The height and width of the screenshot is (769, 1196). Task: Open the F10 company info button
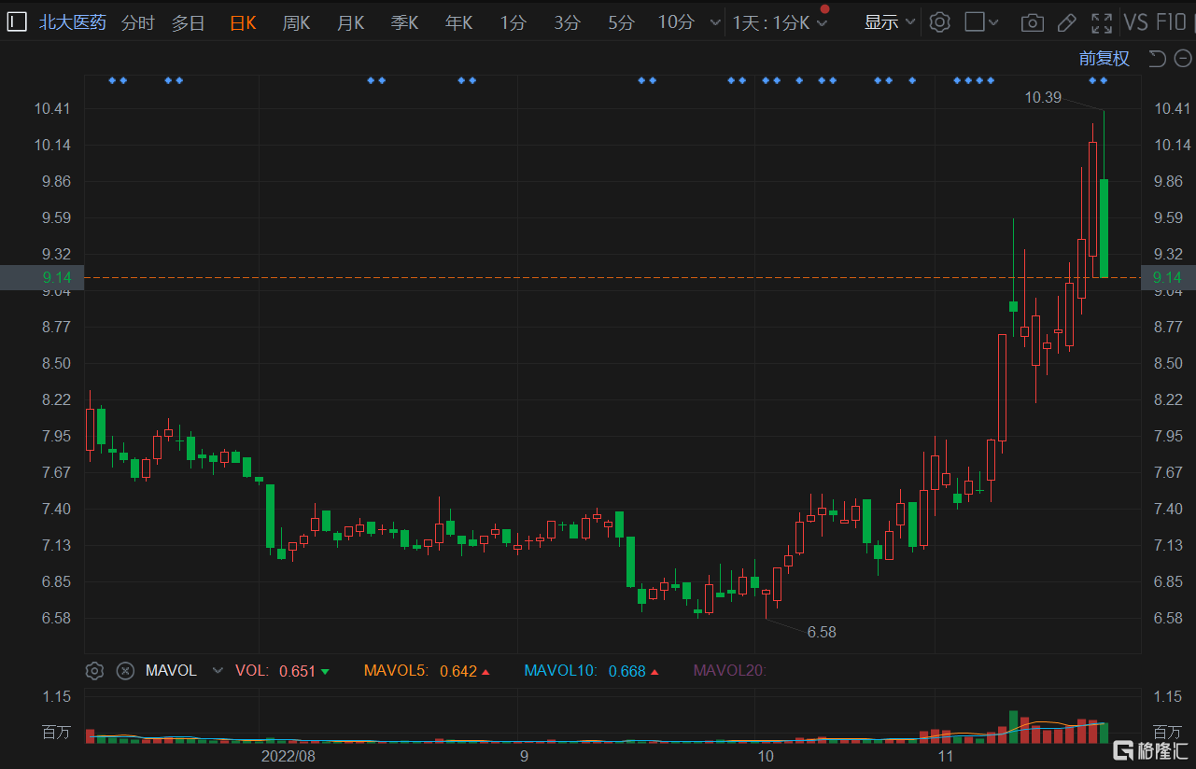click(x=1171, y=23)
